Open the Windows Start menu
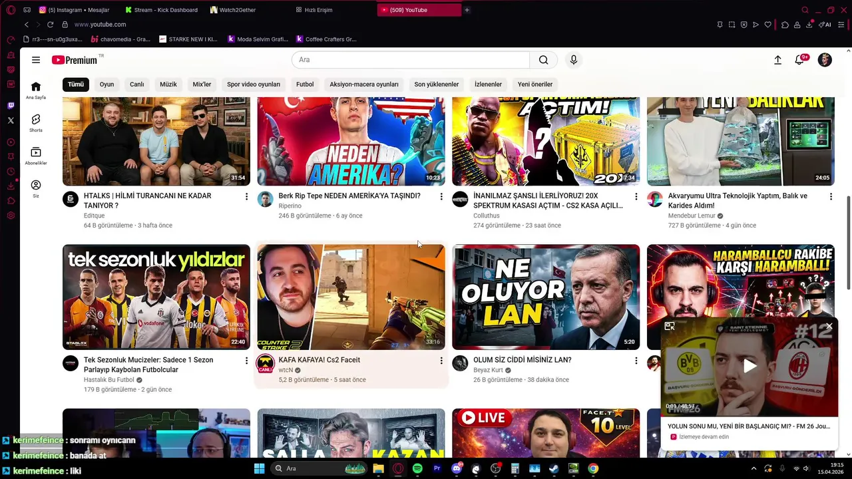Viewport: 852px width, 479px height. (259, 468)
